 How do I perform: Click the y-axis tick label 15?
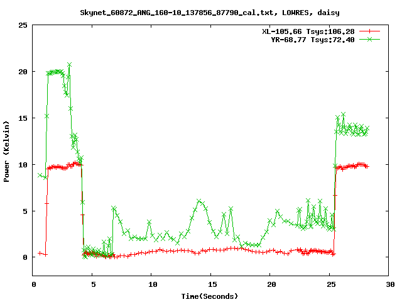[x=23, y=118]
